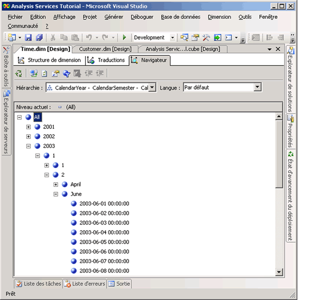Open the Affichage menu
This screenshot has height=300, width=334.
(65, 17)
